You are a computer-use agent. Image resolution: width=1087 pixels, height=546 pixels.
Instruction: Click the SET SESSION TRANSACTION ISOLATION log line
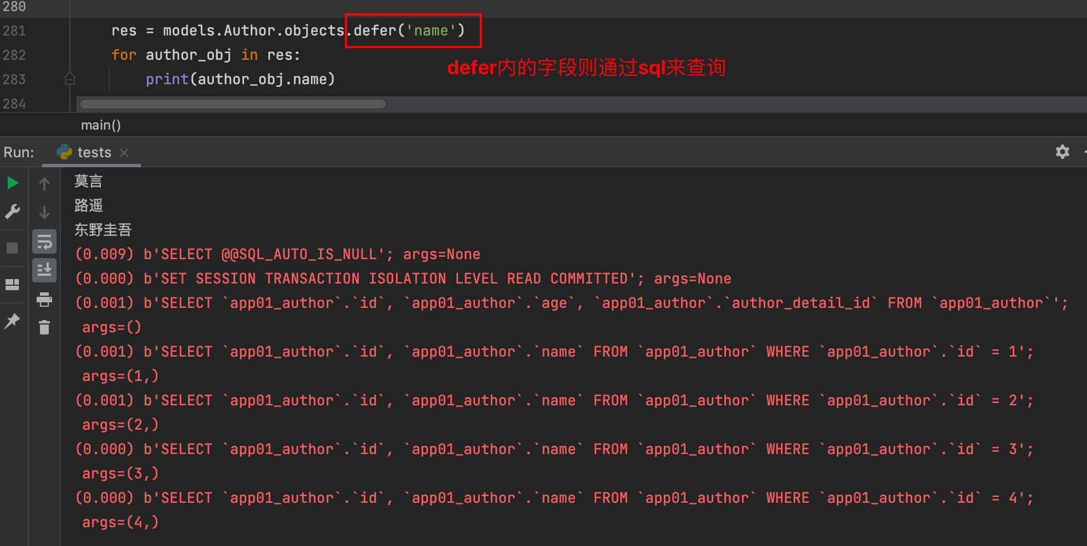tap(403, 279)
